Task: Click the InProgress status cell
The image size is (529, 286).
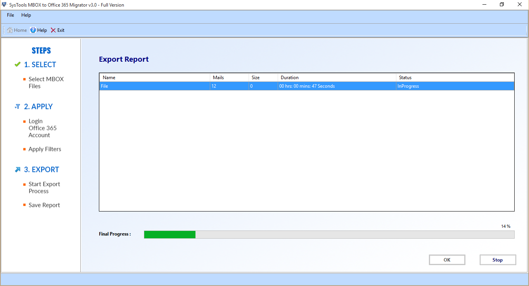Action: [x=455, y=86]
